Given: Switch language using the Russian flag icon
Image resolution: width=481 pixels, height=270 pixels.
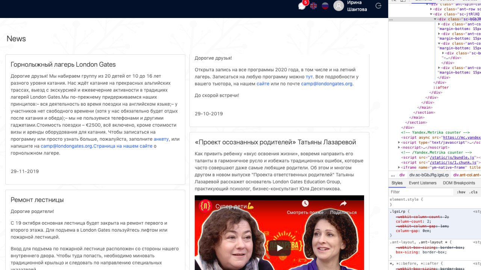Looking at the screenshot, I should pos(325,6).
